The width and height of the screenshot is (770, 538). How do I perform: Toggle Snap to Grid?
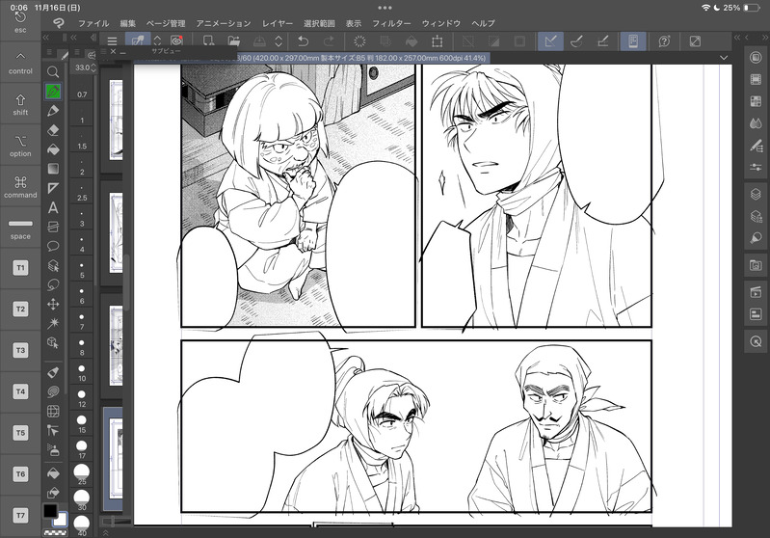click(602, 41)
